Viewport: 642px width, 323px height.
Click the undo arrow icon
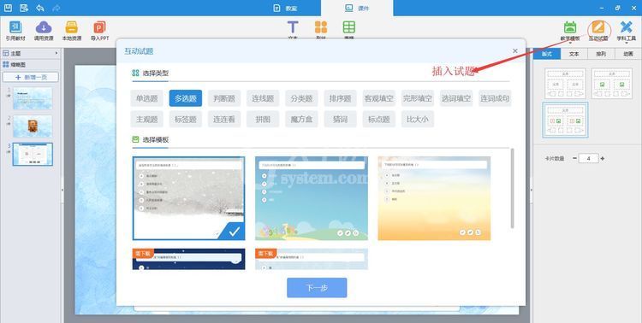click(39, 8)
